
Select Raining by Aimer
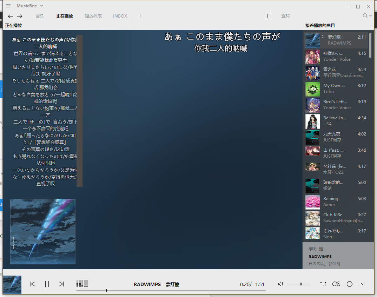coord(336,202)
